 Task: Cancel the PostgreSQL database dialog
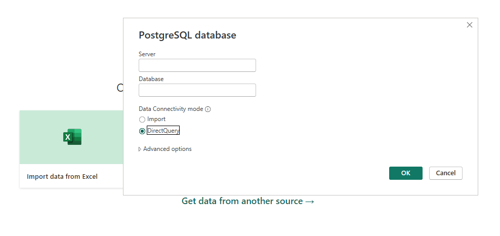(445, 173)
